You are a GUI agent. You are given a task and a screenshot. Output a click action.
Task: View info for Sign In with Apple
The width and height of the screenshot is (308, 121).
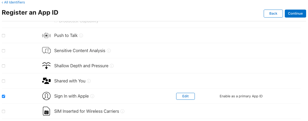(92, 96)
